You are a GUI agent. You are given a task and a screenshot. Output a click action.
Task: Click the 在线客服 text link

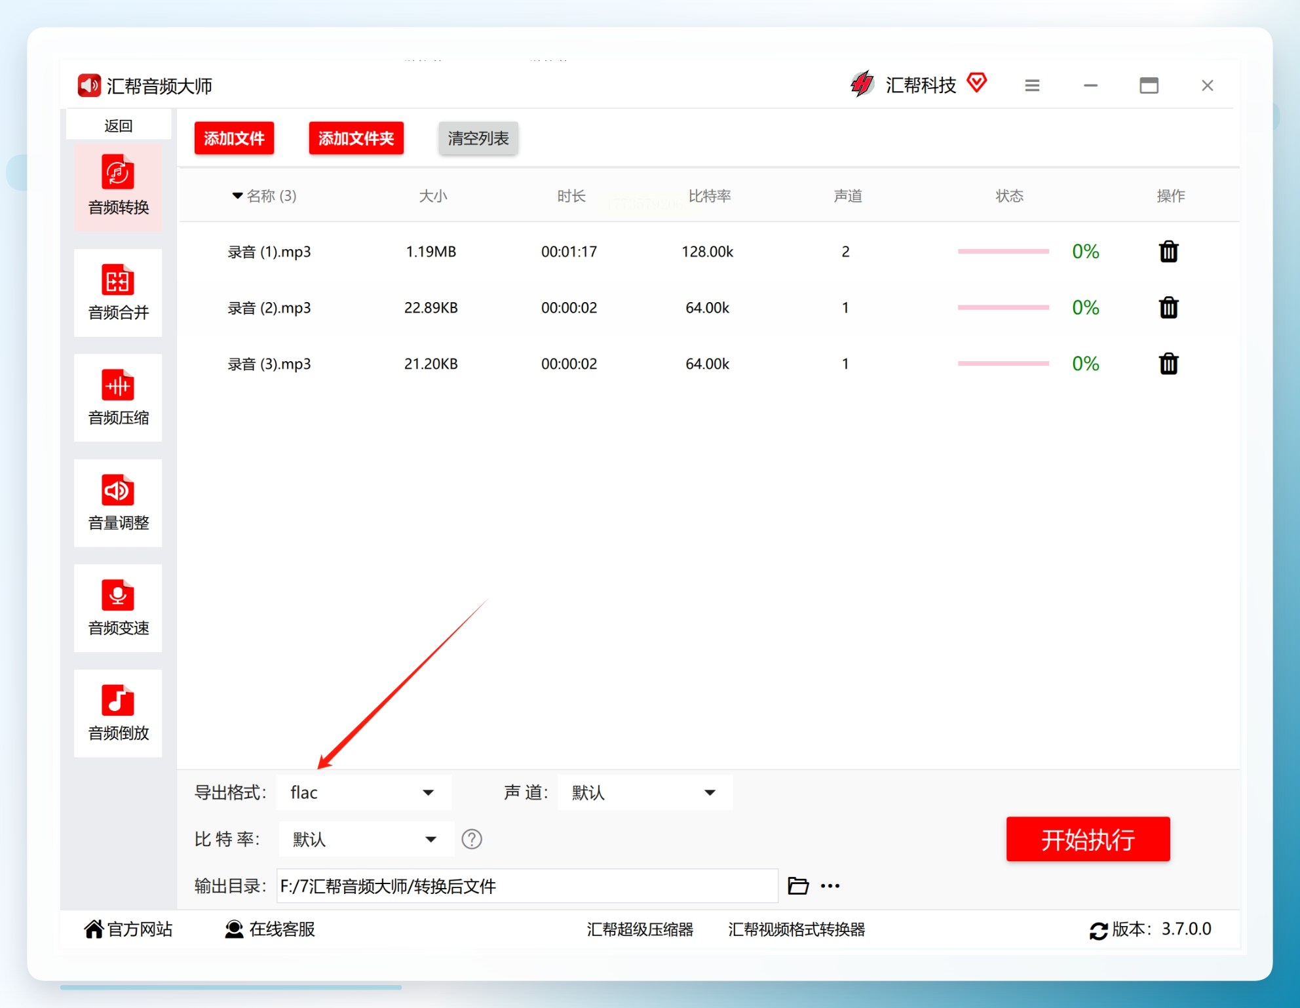(282, 929)
